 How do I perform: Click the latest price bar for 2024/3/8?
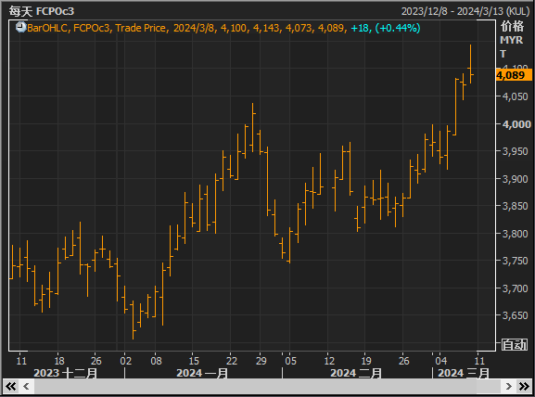pyautogui.click(x=470, y=64)
